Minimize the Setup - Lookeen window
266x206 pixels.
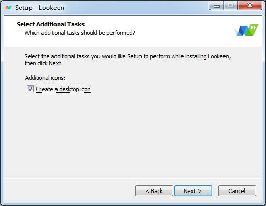tap(216, 6)
